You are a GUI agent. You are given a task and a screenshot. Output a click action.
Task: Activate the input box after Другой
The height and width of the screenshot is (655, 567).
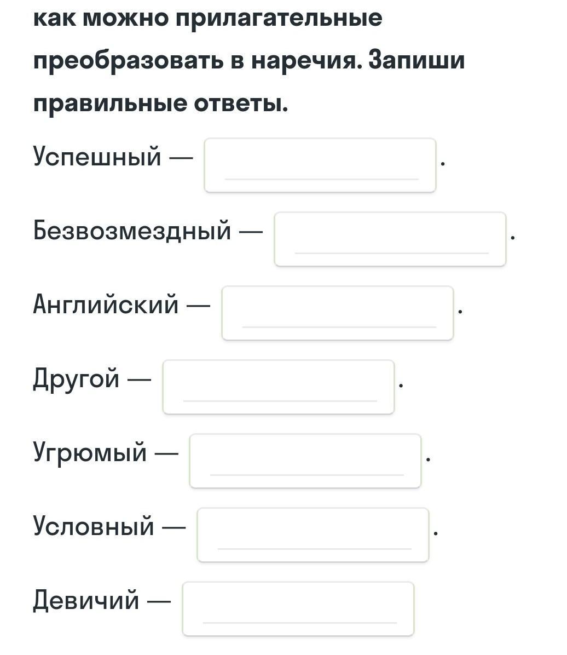click(x=279, y=387)
